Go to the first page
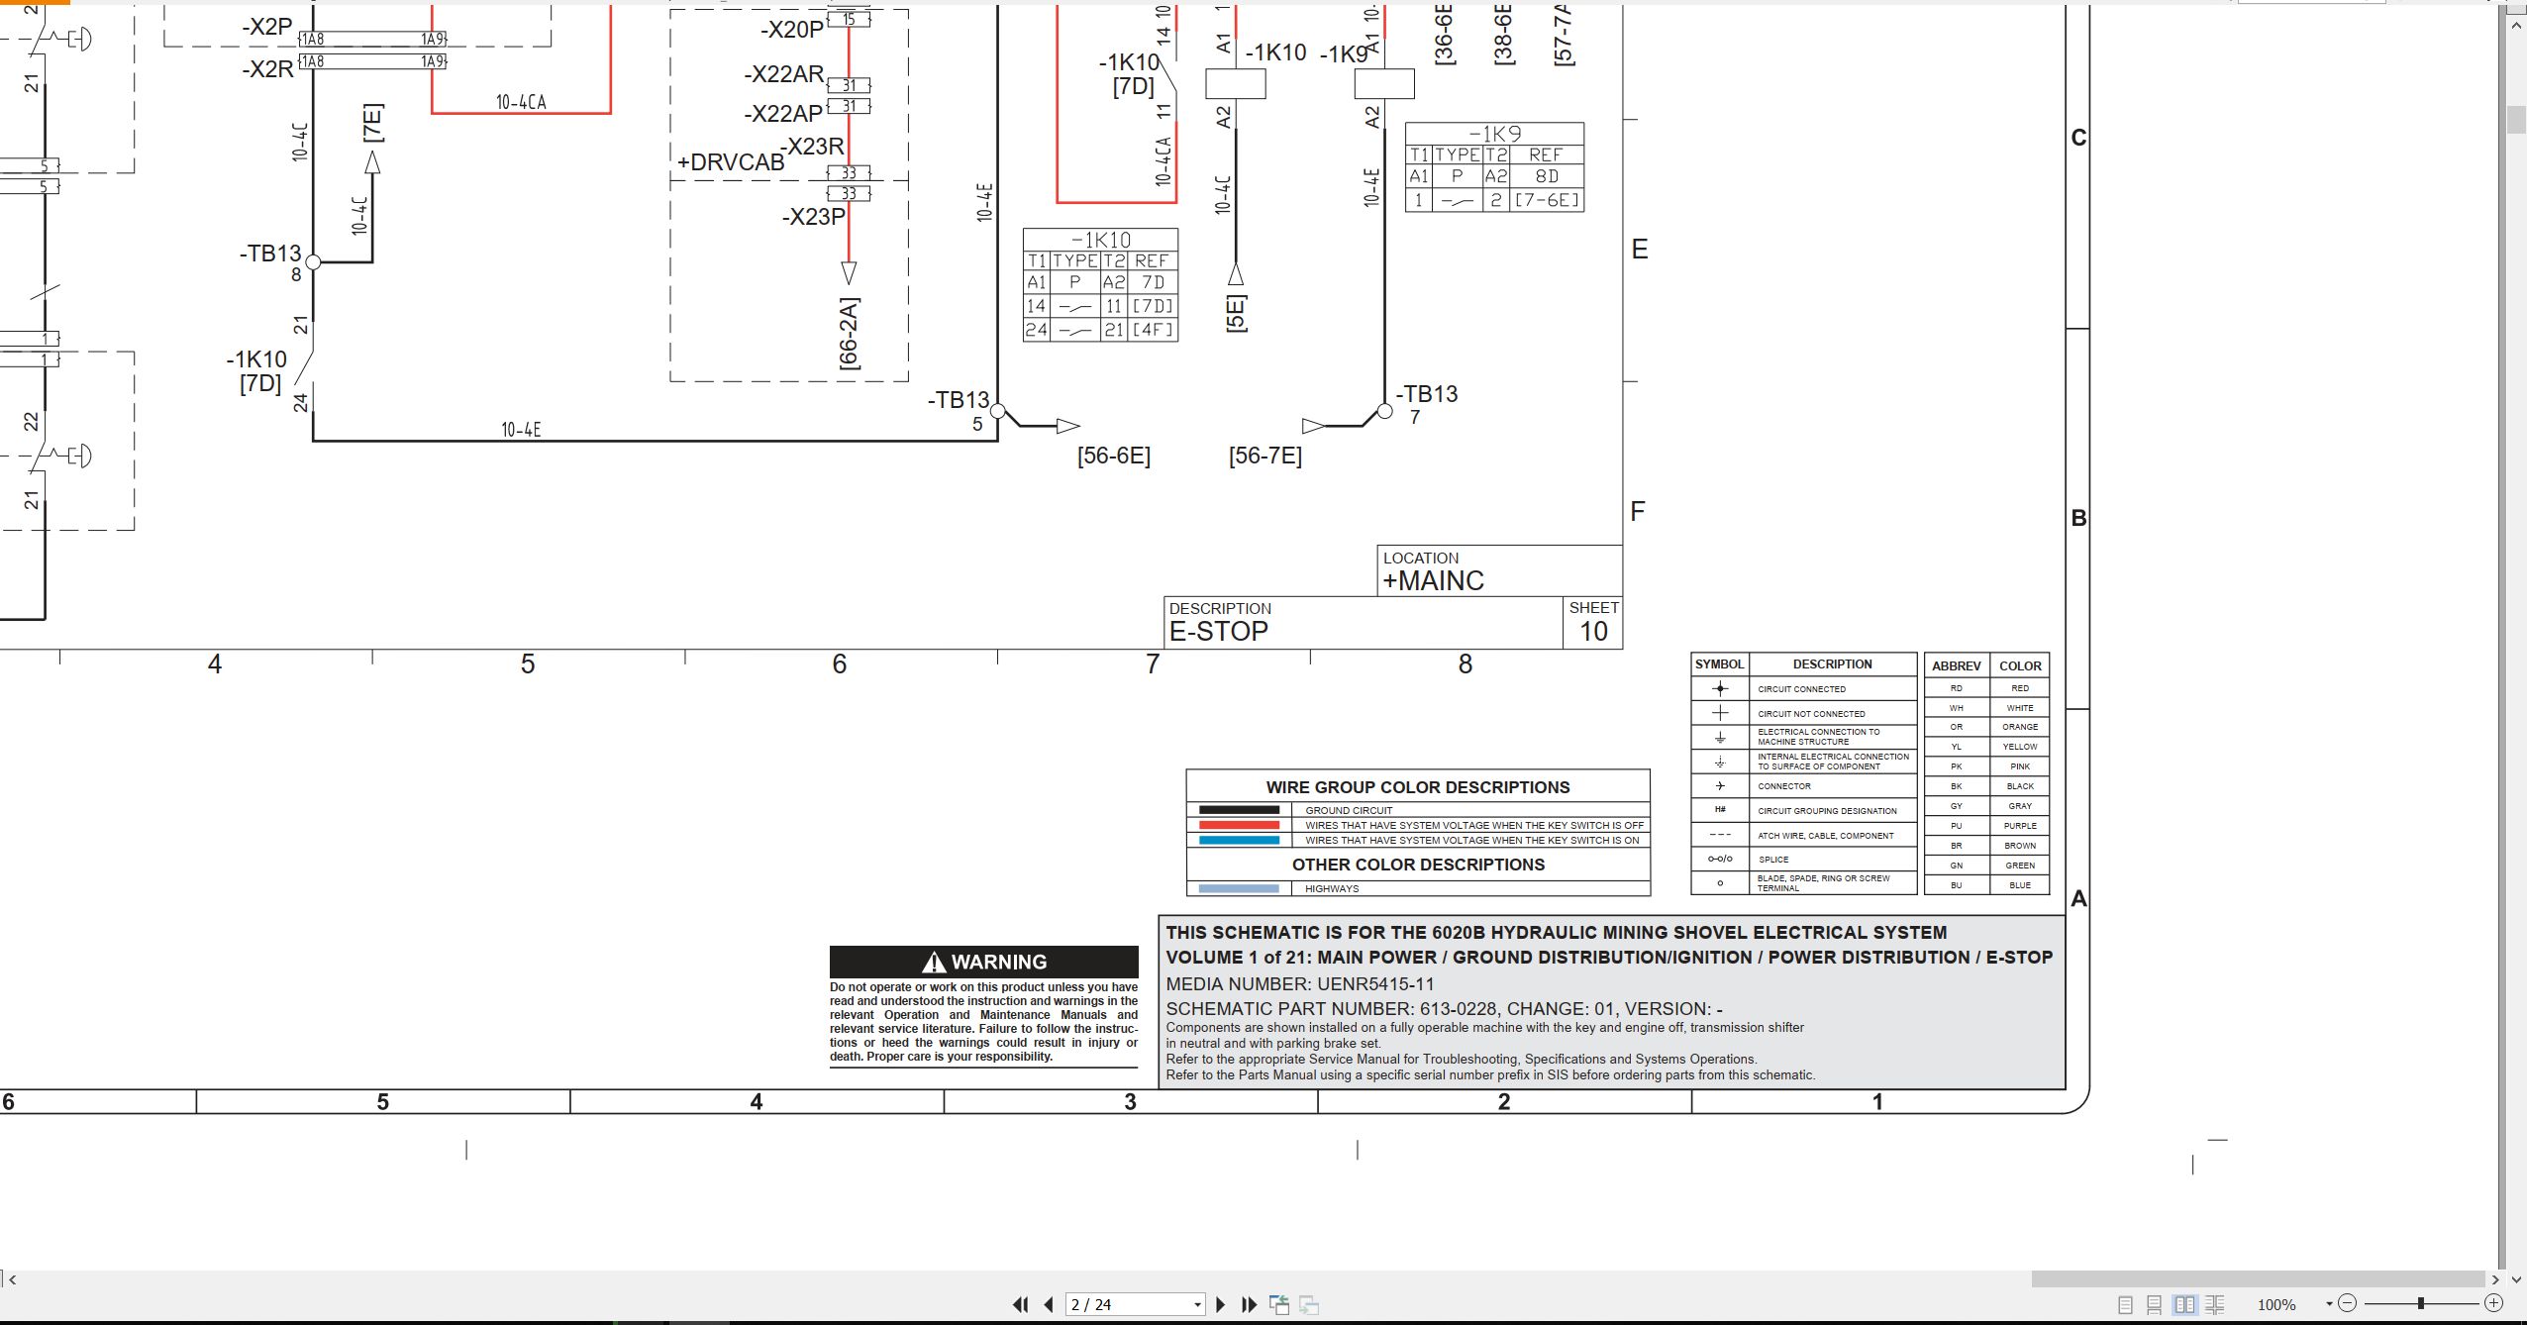Image resolution: width=2527 pixels, height=1325 pixels. click(1021, 1305)
